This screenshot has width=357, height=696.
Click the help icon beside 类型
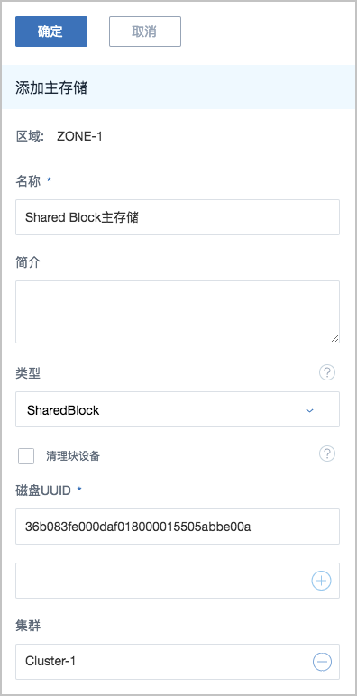tap(327, 373)
